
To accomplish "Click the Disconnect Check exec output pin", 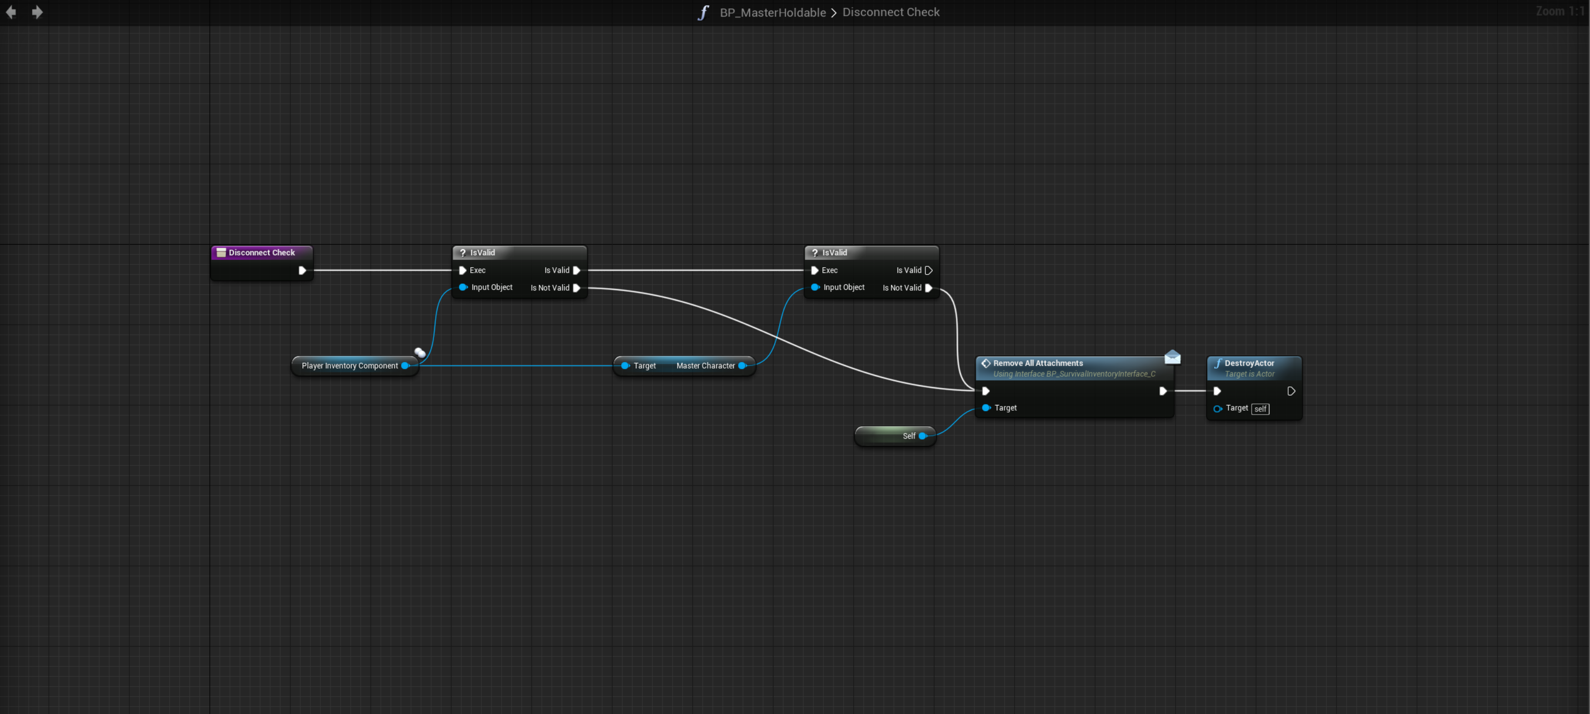I will 302,270.
